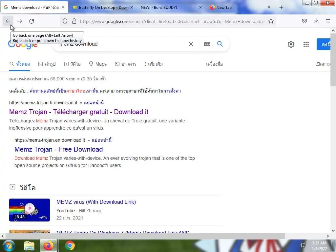
Task: Click the Firefox taskbar icon
Action: [x=49, y=245]
